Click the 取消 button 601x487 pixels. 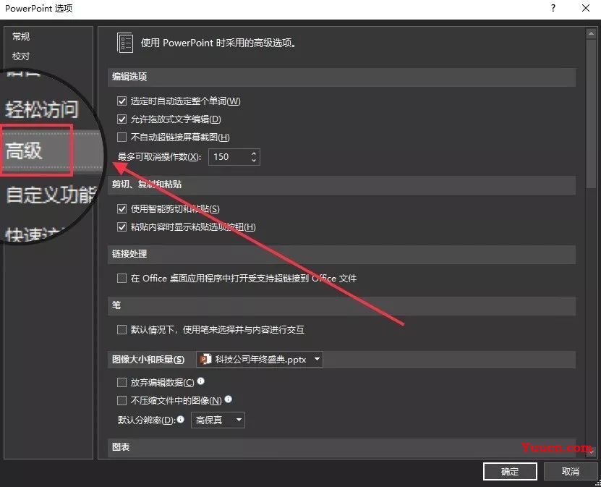(571, 471)
